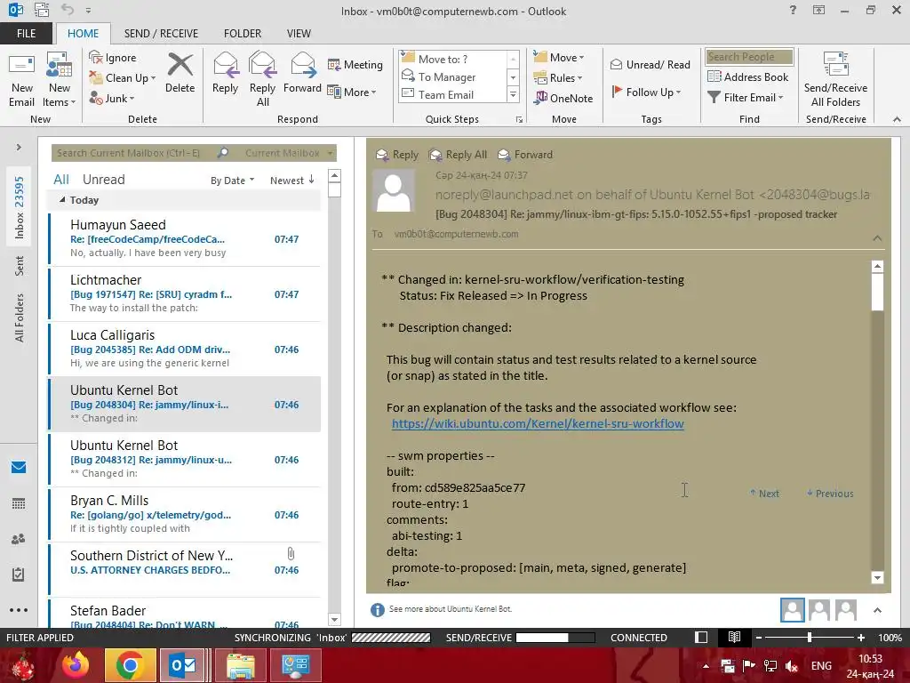Click Forward in the reading pane
Image resolution: width=910 pixels, height=683 pixels.
point(526,155)
